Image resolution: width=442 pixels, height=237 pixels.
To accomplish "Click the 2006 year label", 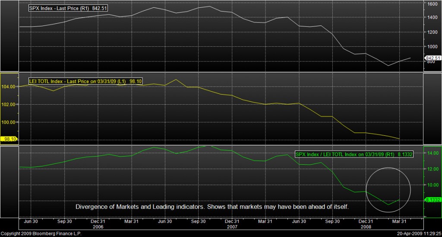I will 98,227.
